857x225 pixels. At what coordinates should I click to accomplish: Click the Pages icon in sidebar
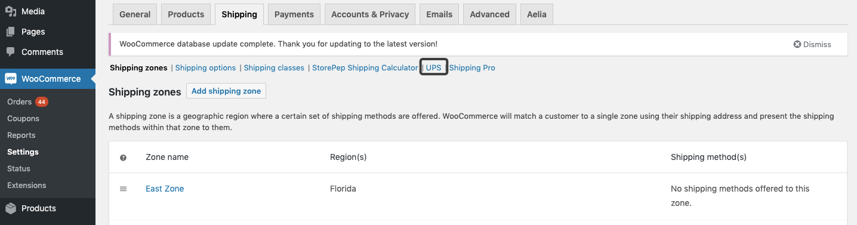(x=11, y=32)
